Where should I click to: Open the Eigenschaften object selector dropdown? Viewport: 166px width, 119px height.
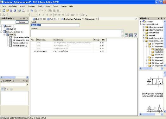[28, 85]
